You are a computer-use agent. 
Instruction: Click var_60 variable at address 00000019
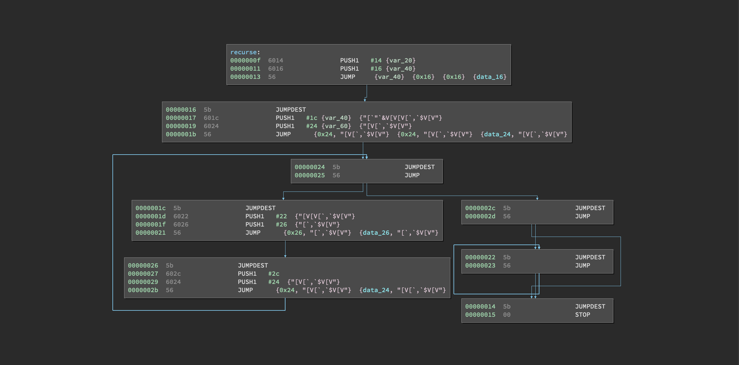coord(336,126)
